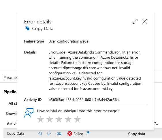The width and height of the screenshot is (162, 140).
Task: Click the Copy Data activity icon
Action: point(27,28)
